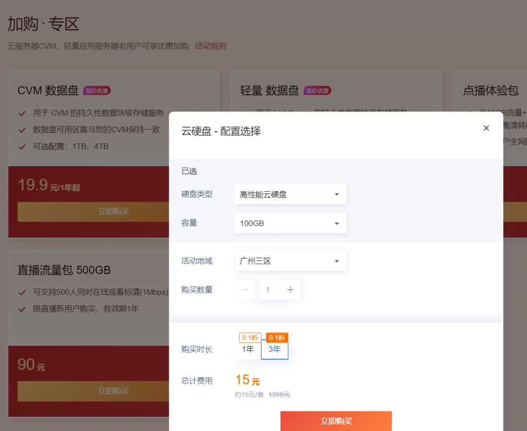Click the 0.1折 tag above 3年
The width and height of the screenshot is (527, 431).
point(277,337)
